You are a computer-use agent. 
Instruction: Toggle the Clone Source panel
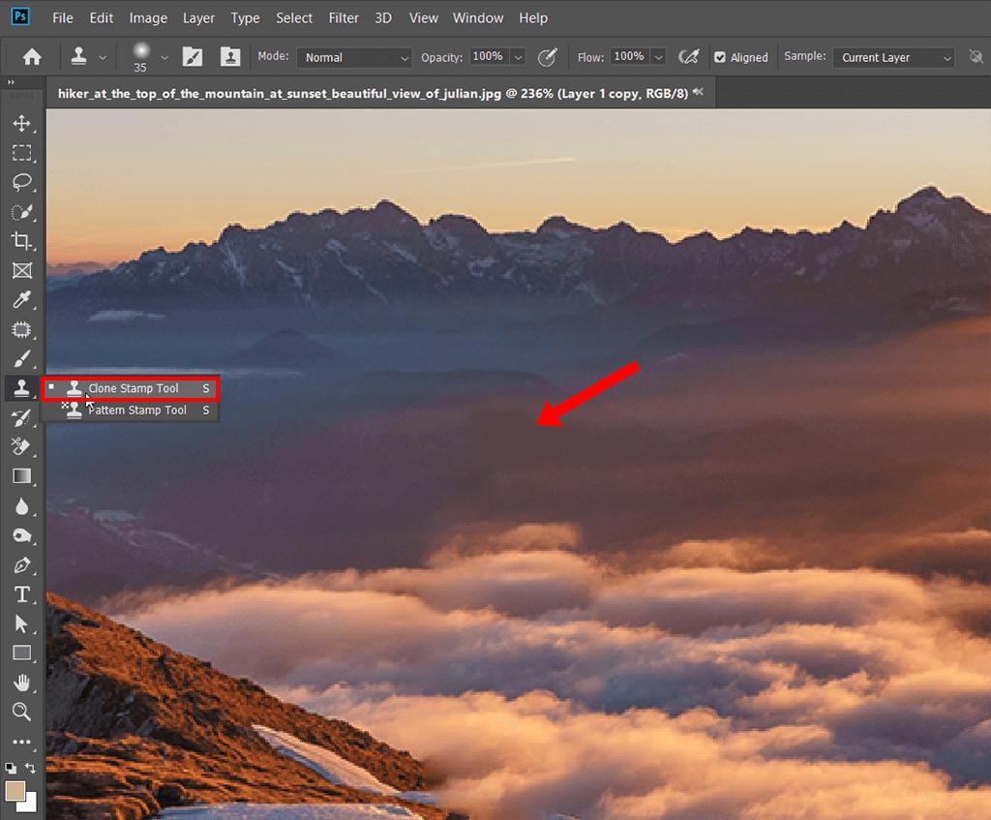pyautogui.click(x=230, y=57)
